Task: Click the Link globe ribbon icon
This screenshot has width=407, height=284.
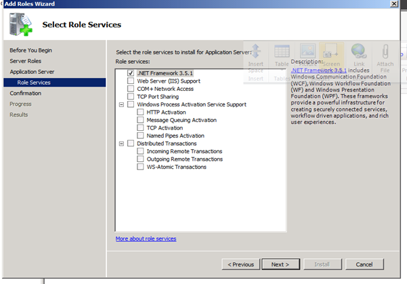Action: 359,51
